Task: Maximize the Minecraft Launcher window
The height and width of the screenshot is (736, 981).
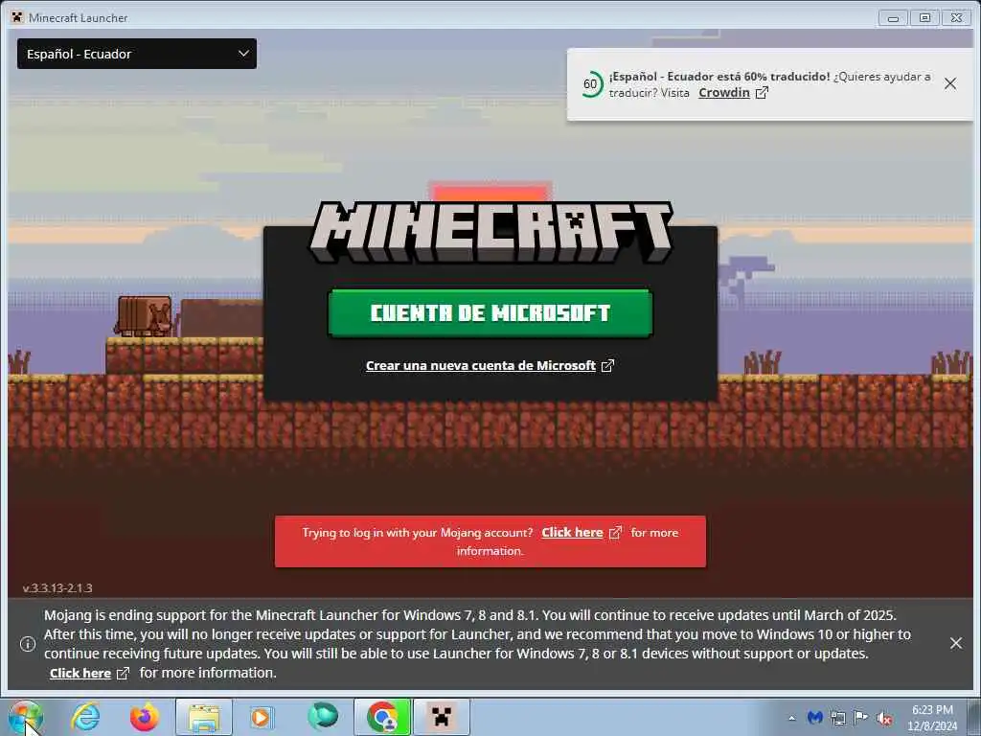Action: pyautogui.click(x=924, y=18)
